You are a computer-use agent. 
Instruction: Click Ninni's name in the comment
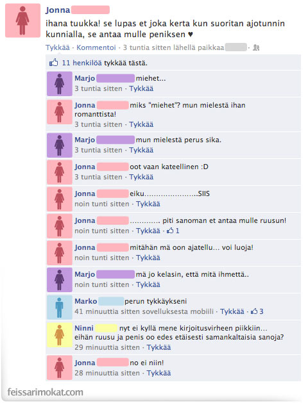pos(84,328)
